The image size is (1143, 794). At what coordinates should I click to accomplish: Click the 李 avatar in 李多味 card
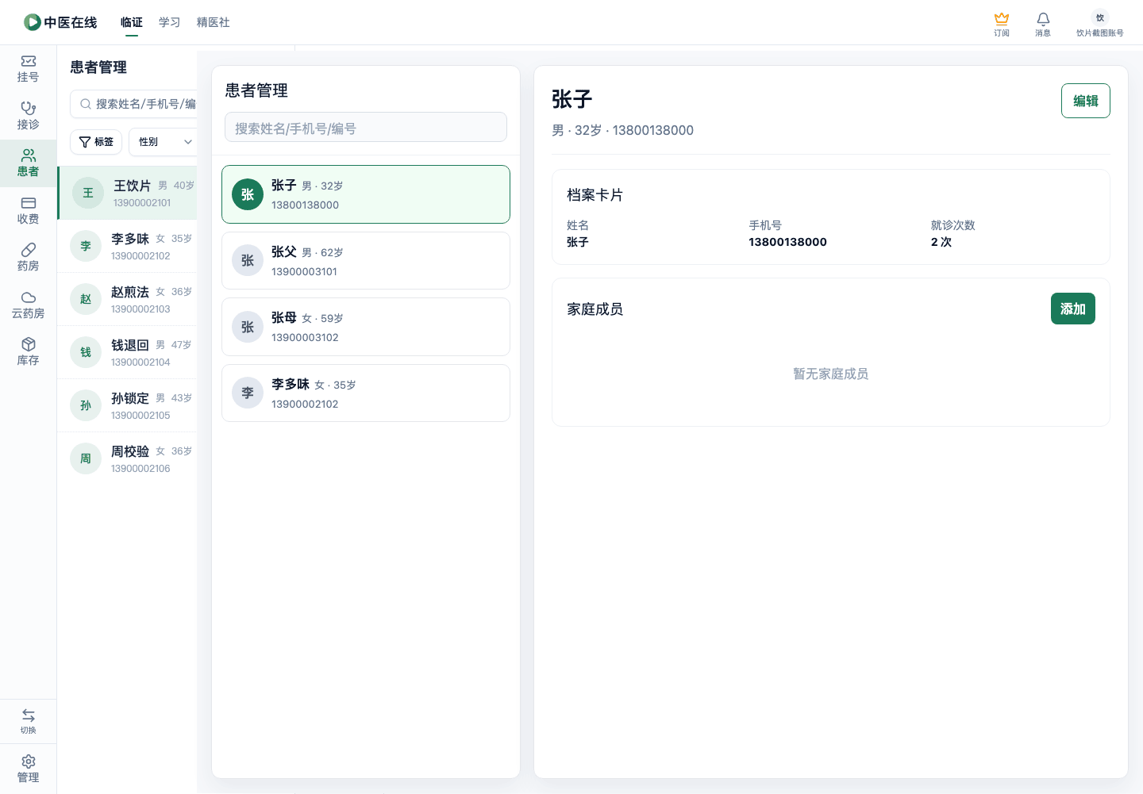(248, 393)
